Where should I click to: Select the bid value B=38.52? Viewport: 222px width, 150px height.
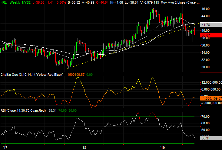(74, 2)
